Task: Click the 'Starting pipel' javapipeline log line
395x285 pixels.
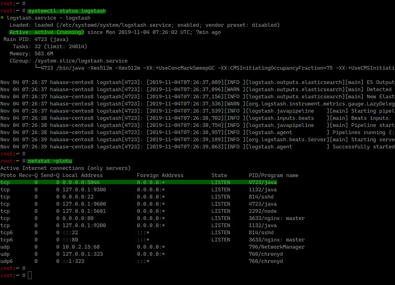Action: pyautogui.click(x=197, y=111)
